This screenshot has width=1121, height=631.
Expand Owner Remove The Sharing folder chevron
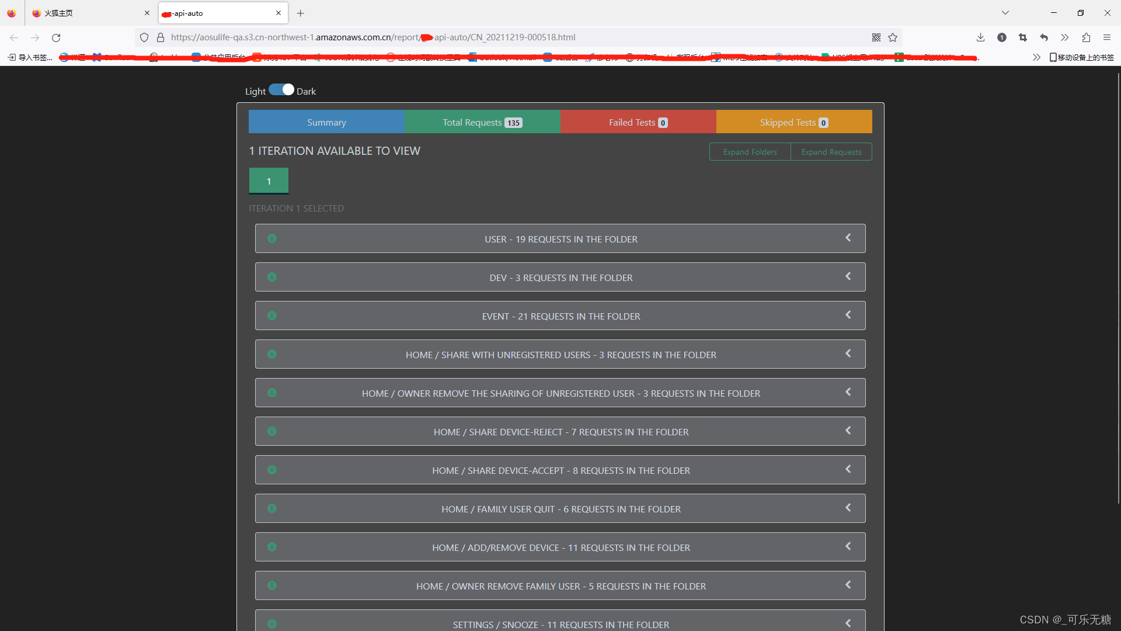848,392
